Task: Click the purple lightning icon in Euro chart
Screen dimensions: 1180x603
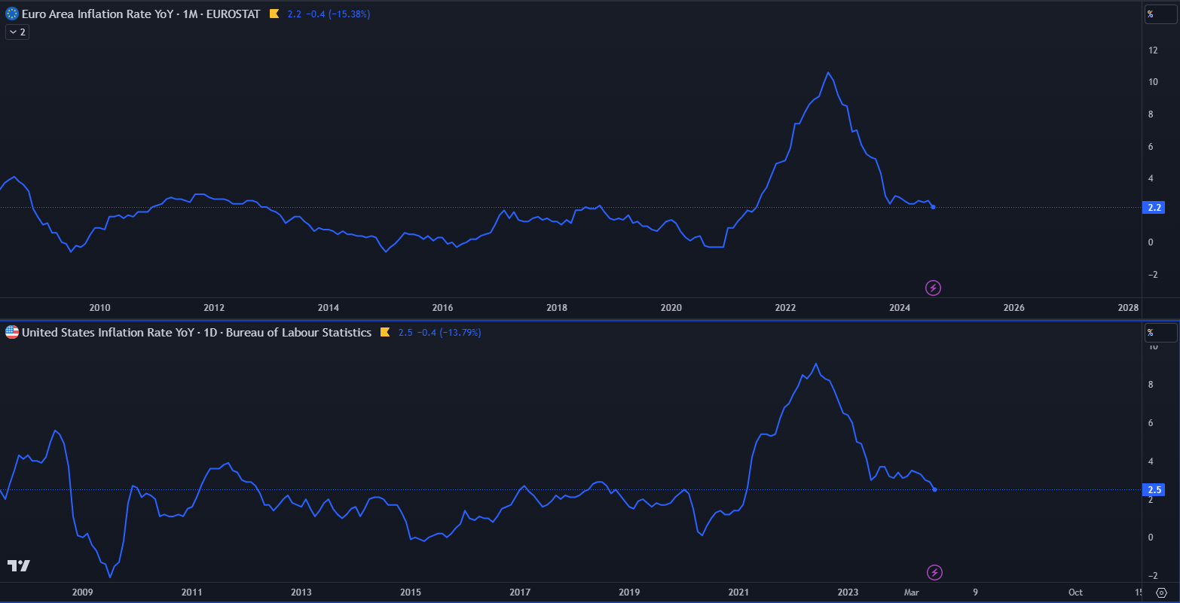Action: [x=934, y=288]
